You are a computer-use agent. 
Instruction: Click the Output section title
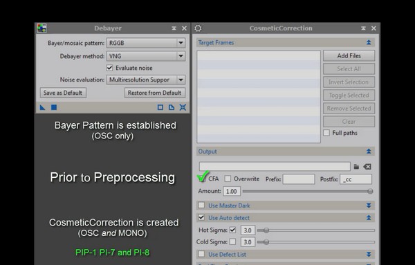[x=207, y=151]
